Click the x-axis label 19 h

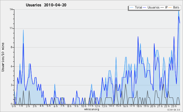pos(146,106)
